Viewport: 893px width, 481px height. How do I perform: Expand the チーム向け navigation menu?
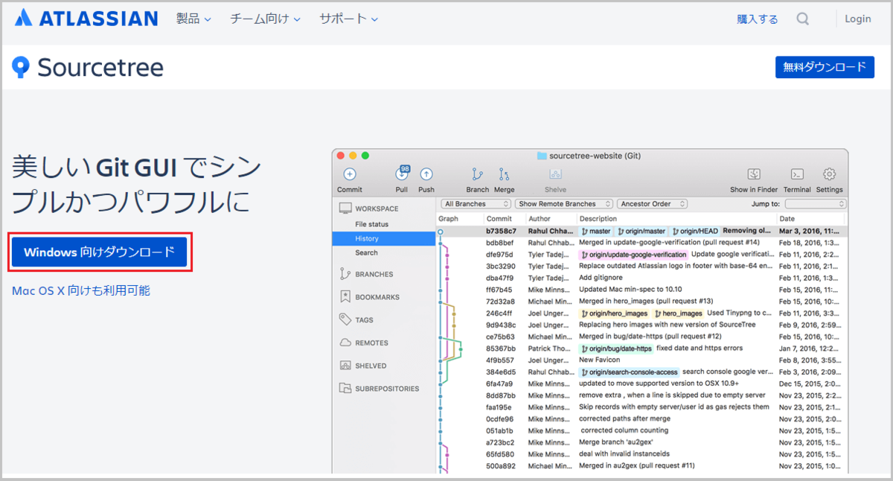point(265,19)
